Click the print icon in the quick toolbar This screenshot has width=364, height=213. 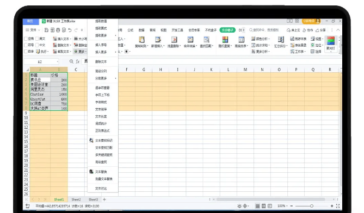pos(58,30)
